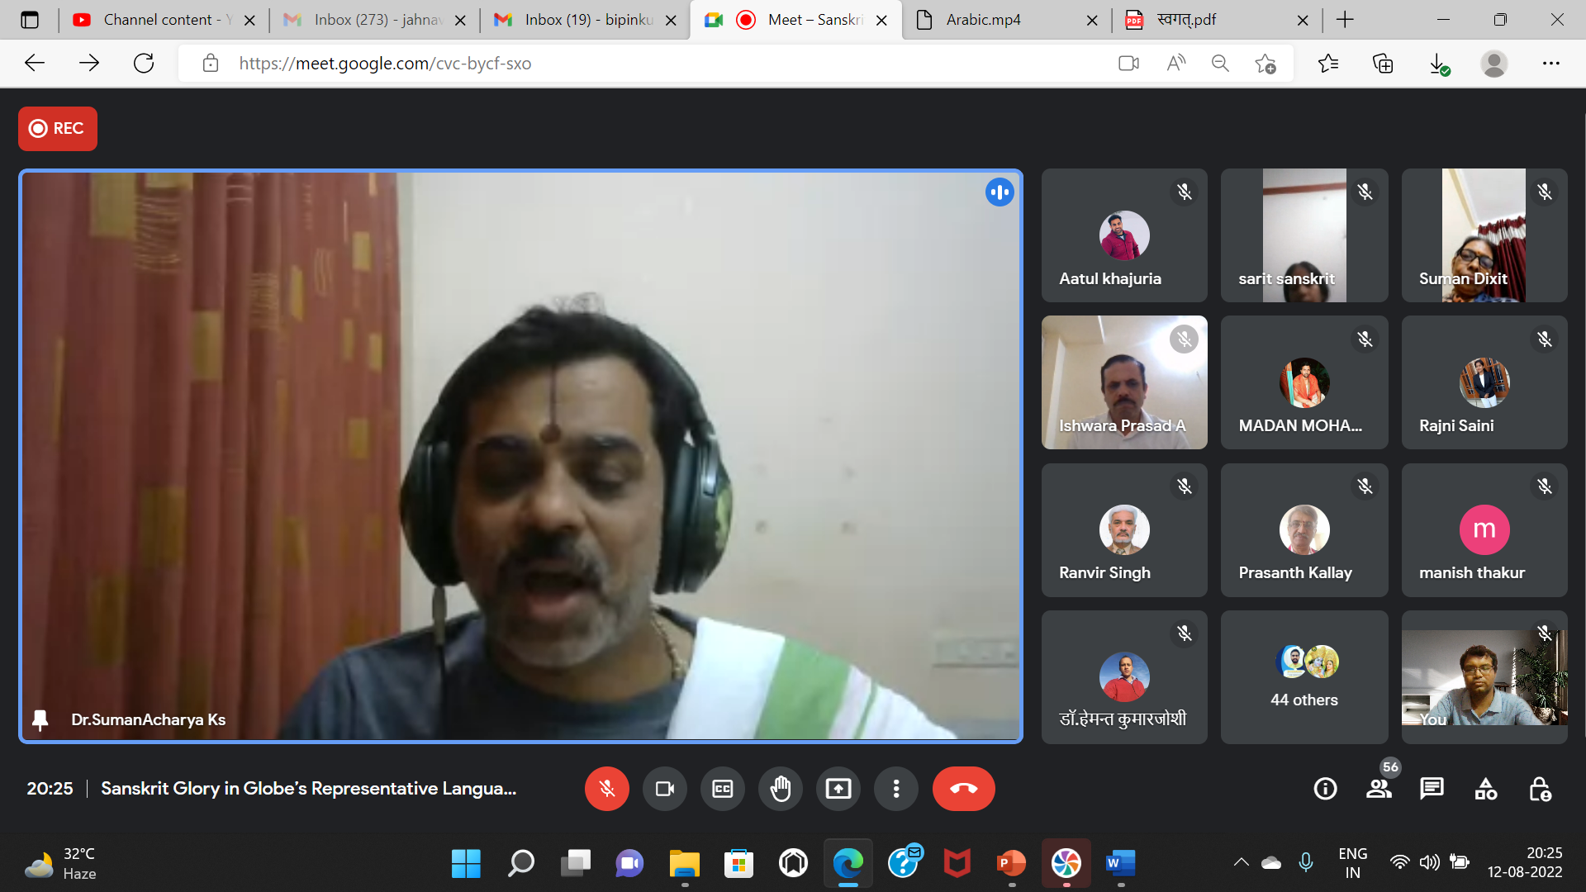Click the Ishwara Prasad A video tile
Screen dimensions: 1586x892
tap(1123, 382)
